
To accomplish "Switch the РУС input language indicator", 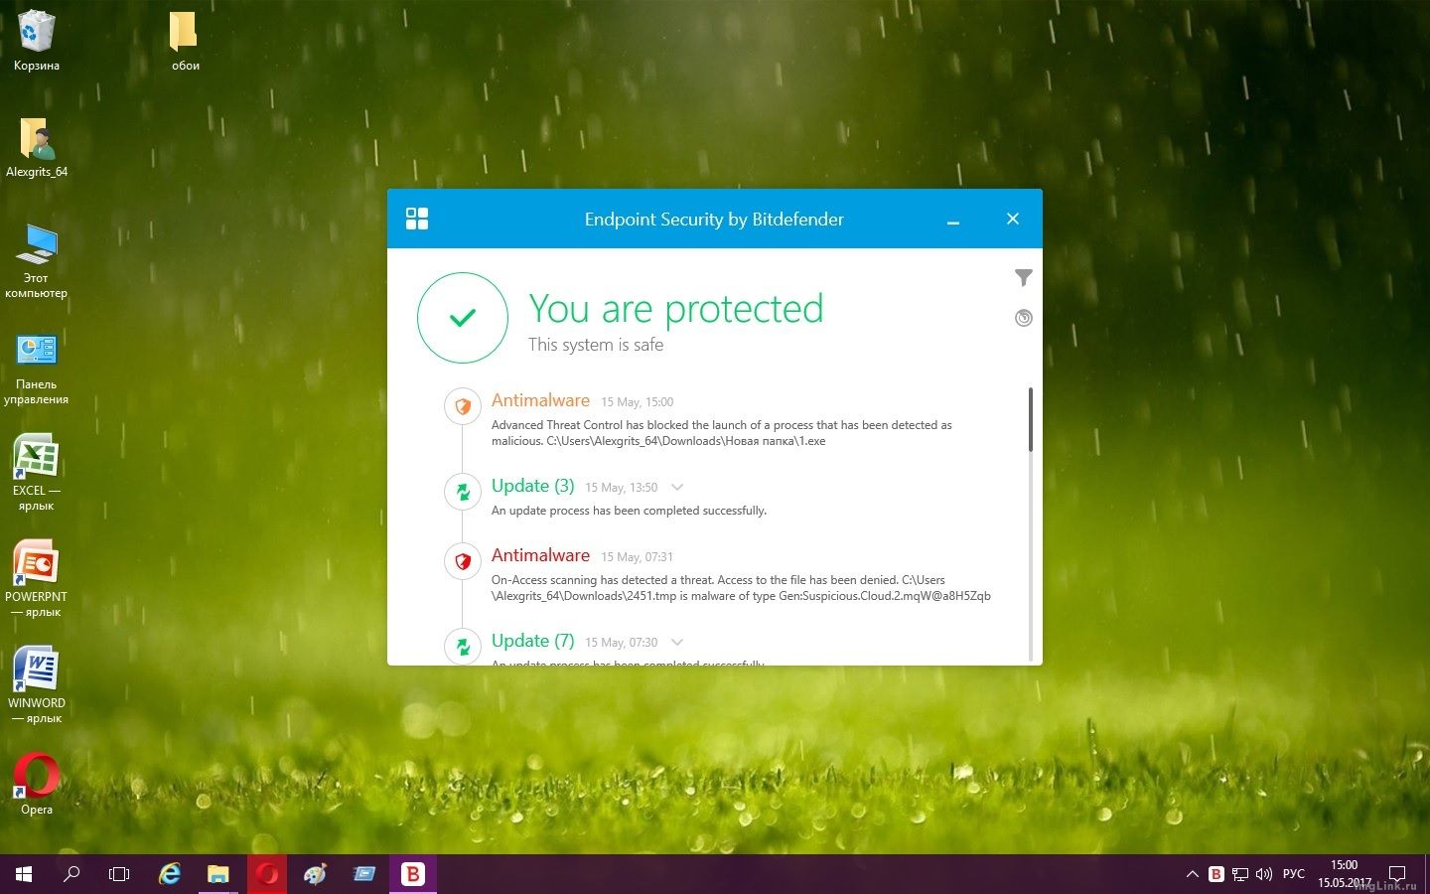I will tap(1294, 874).
